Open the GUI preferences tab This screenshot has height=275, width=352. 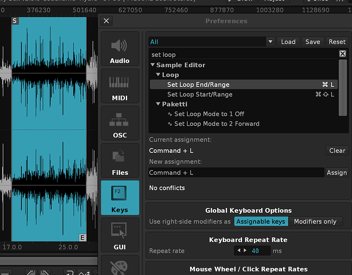tap(120, 235)
